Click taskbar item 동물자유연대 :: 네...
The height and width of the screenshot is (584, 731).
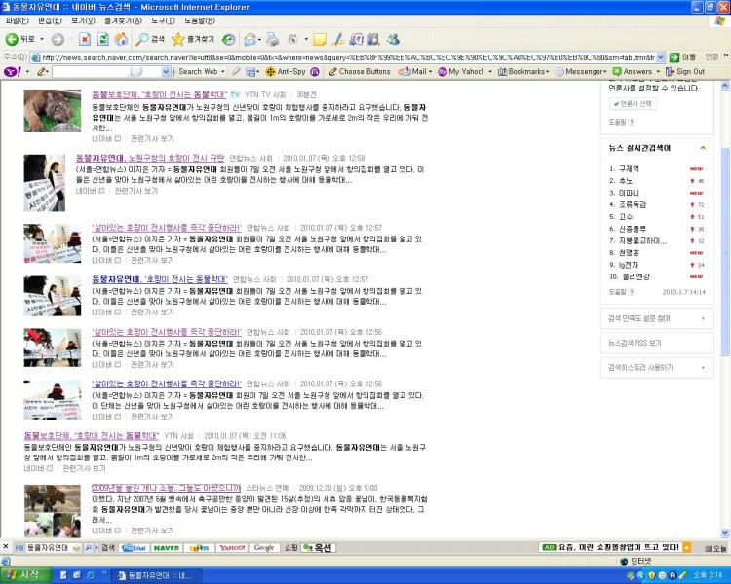156,575
